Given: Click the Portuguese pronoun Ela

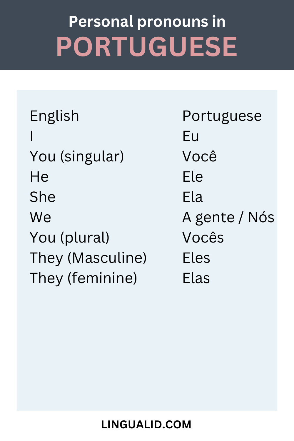Looking at the screenshot, I should [x=193, y=197].
